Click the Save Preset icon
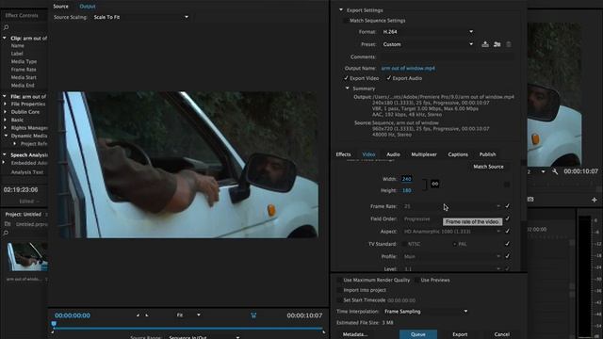 [x=485, y=44]
